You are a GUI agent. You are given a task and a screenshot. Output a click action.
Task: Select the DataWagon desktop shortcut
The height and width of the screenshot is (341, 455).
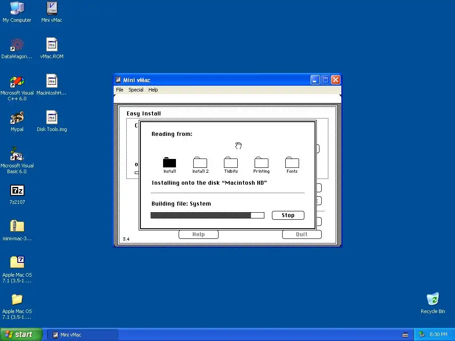pyautogui.click(x=17, y=48)
